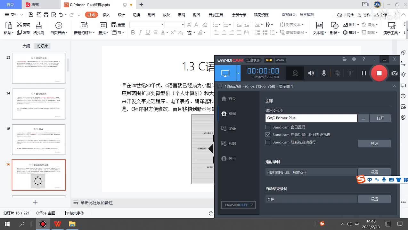Switch to the 设计 ribbon tab

click(x=121, y=15)
